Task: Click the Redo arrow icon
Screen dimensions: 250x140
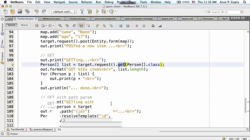Action: [x=44, y=12]
